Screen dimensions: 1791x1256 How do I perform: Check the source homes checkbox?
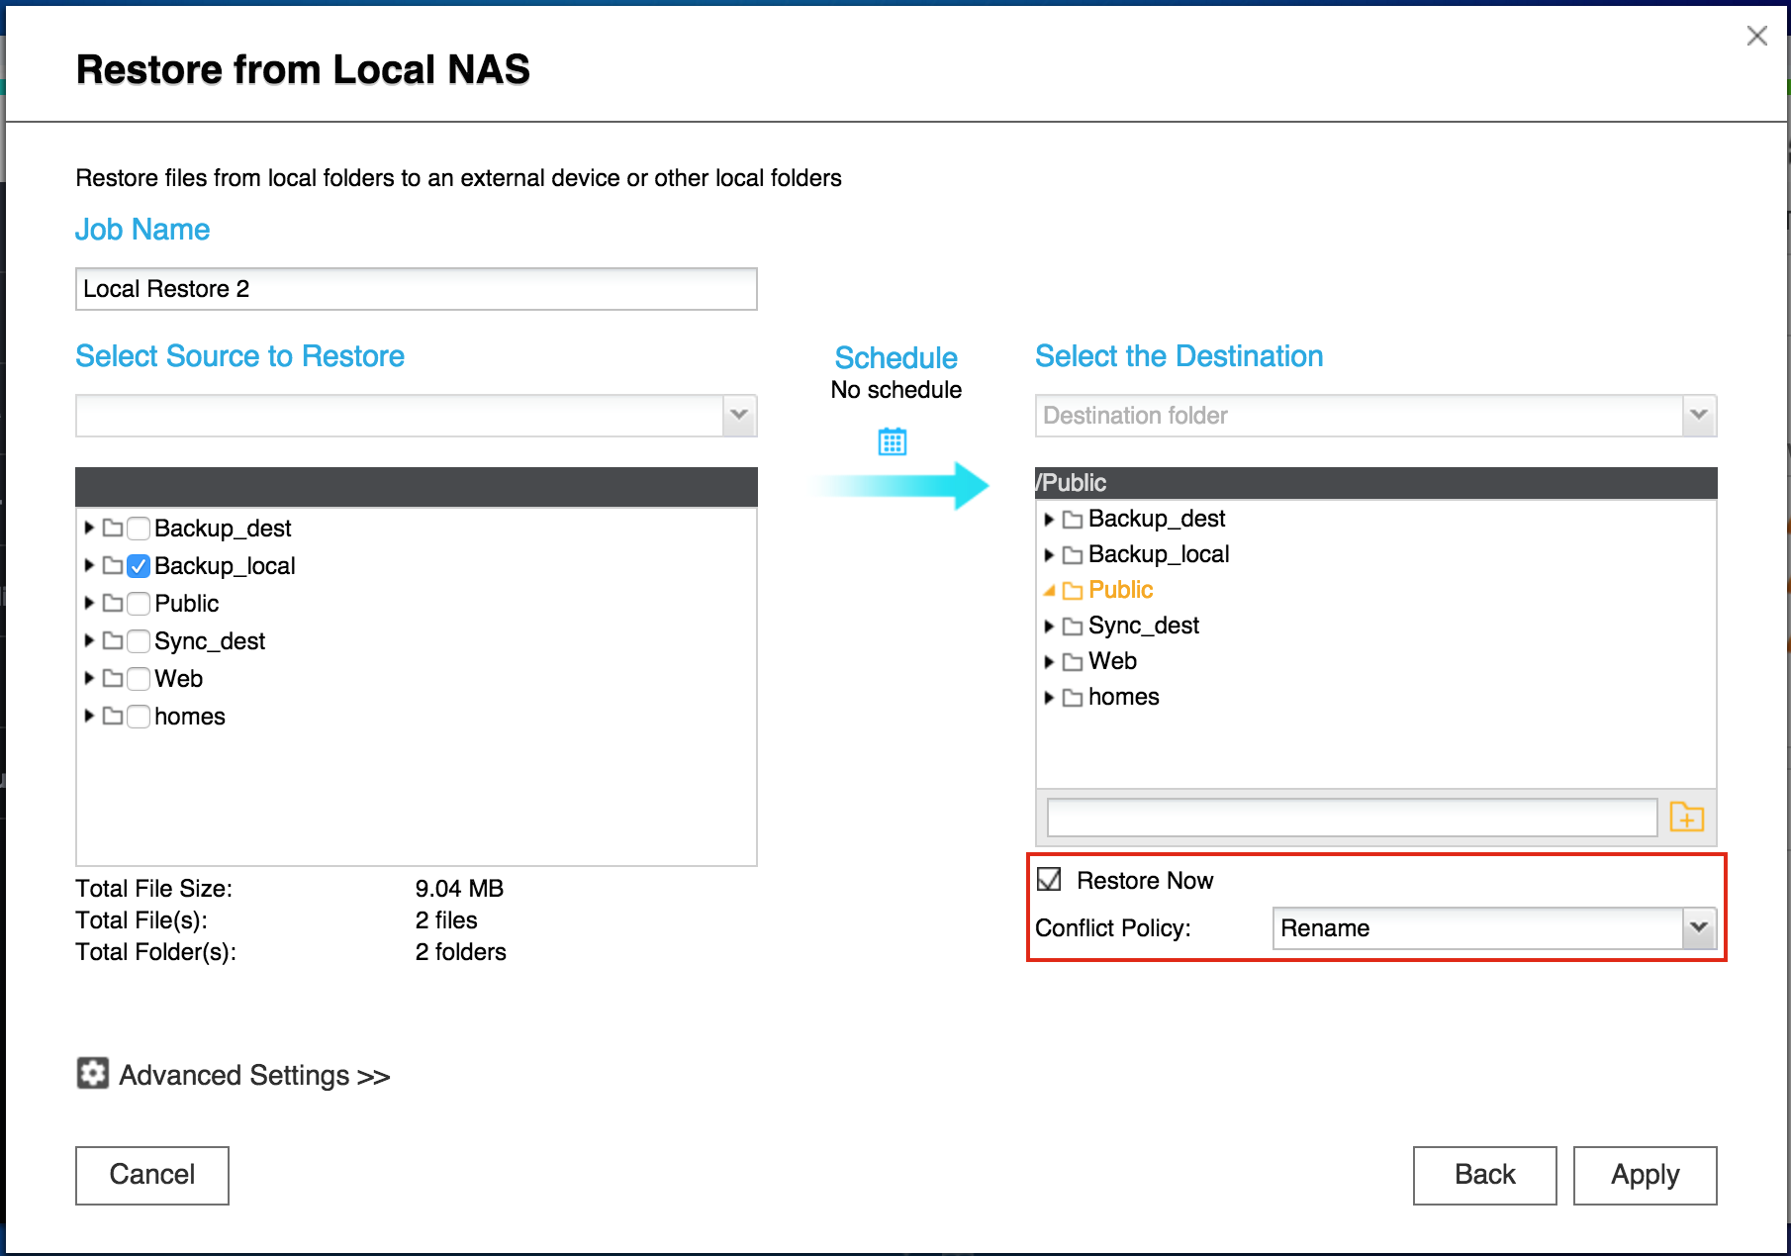(139, 716)
